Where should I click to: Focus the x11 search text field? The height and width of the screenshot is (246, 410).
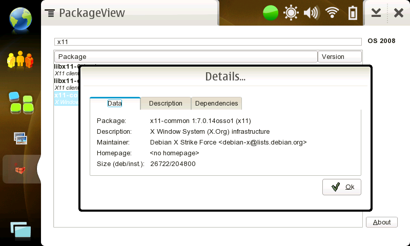tap(208, 42)
